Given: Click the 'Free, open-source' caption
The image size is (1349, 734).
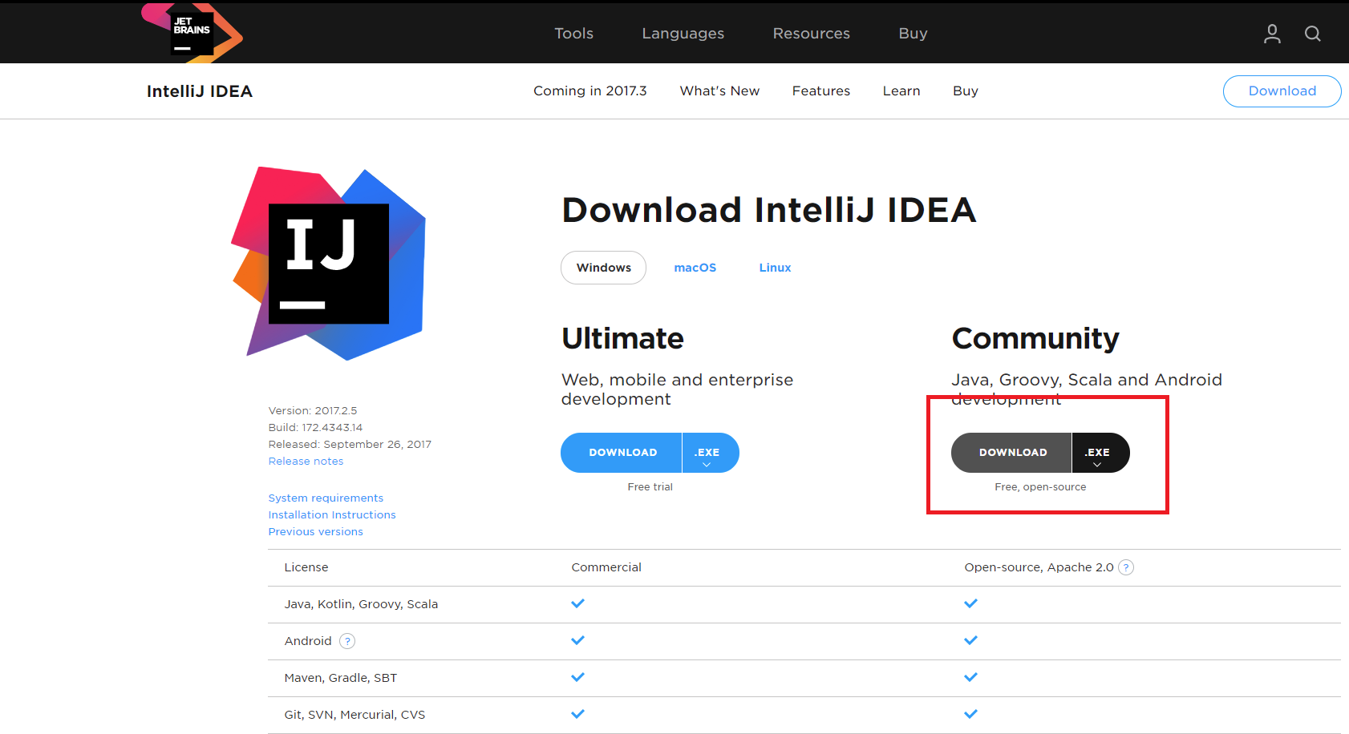Looking at the screenshot, I should click(1040, 487).
